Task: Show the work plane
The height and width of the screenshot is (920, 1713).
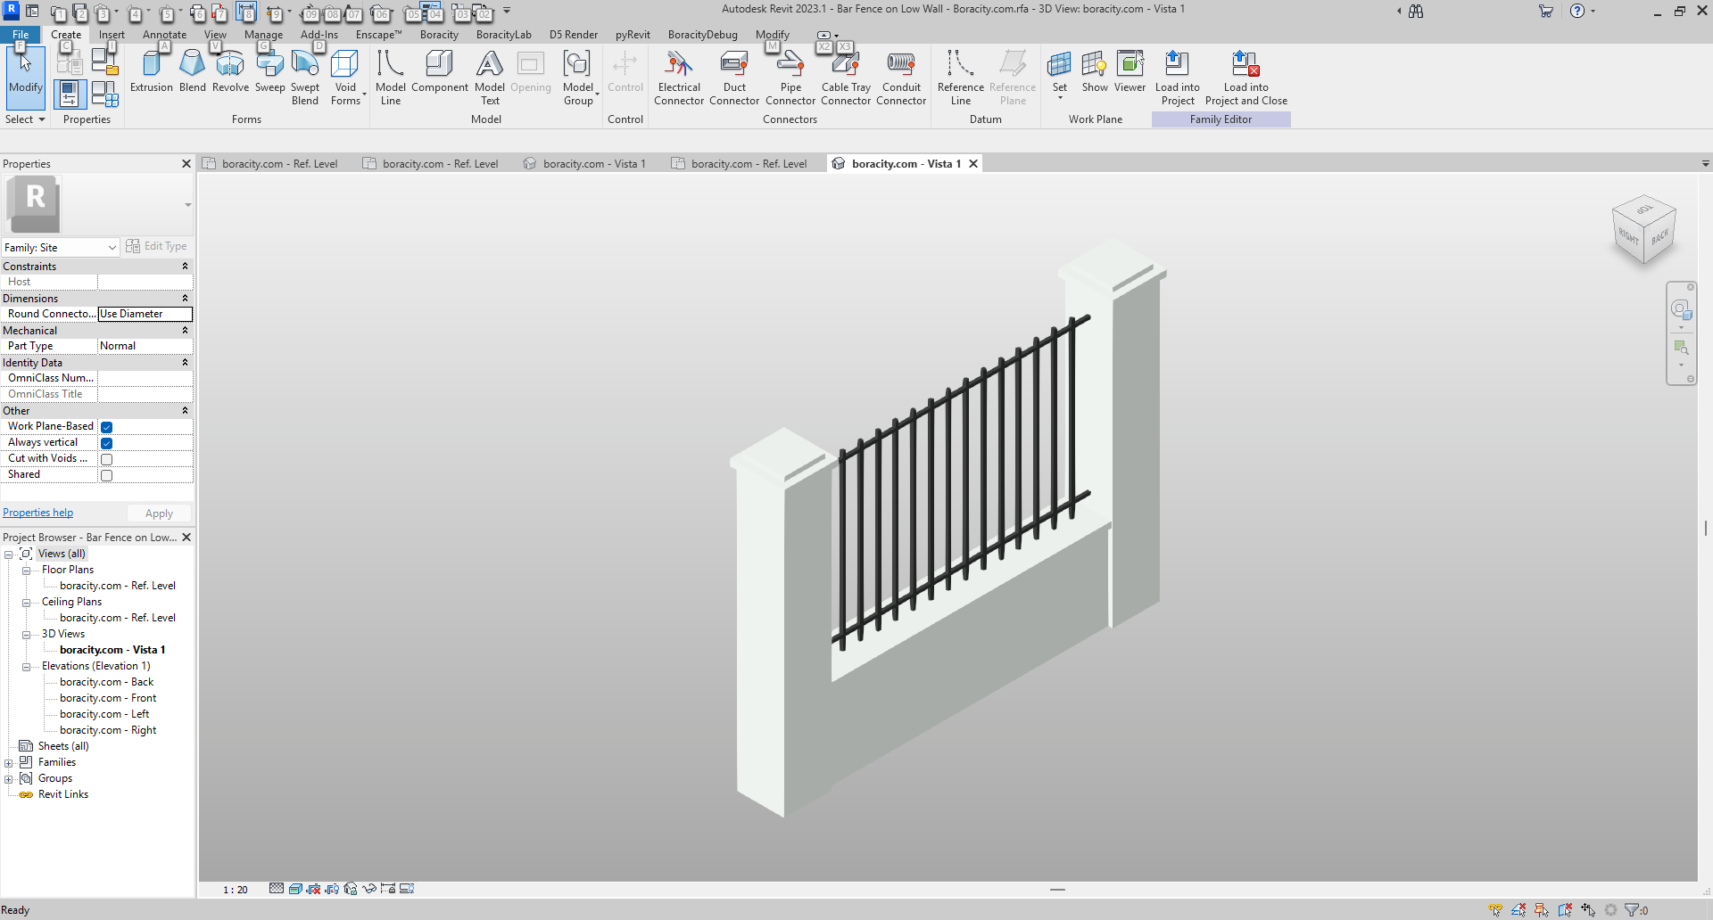Action: [1095, 71]
